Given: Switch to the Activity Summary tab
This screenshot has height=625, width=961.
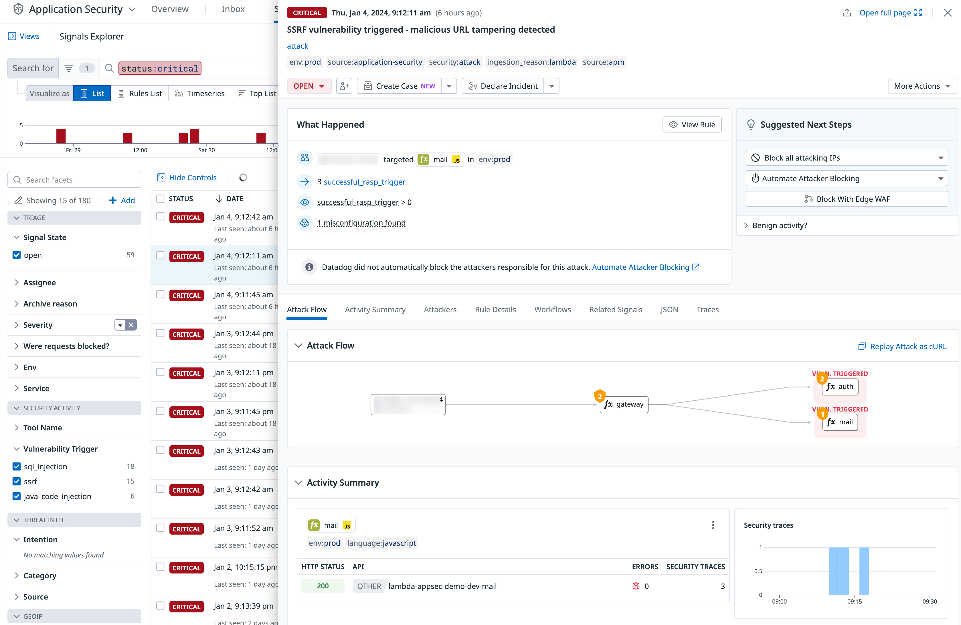Looking at the screenshot, I should point(375,309).
